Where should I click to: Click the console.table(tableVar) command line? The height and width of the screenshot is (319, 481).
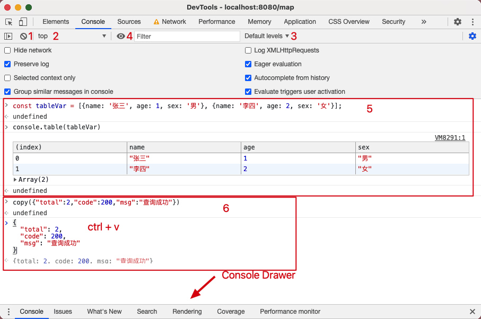(x=56, y=127)
